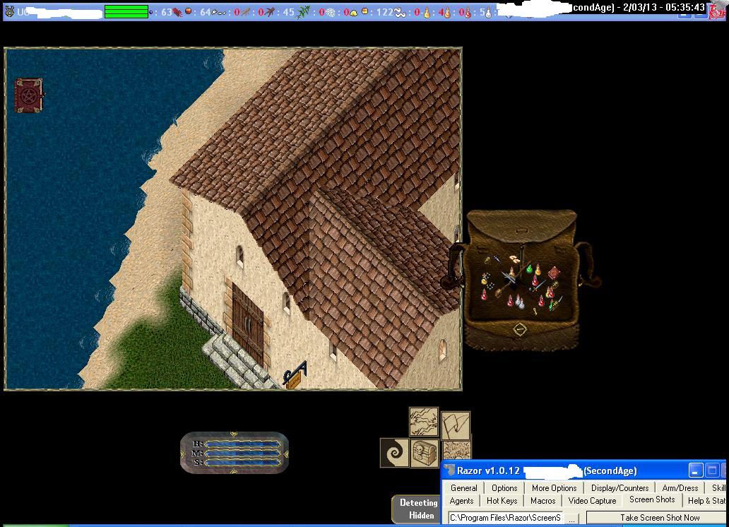Viewport: 729px width, 527px height.
Task: Open the red pentagram spellbook icon
Action: 28,95
